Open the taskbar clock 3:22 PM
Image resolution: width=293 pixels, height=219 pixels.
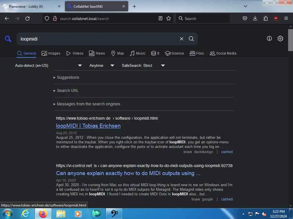278,214
